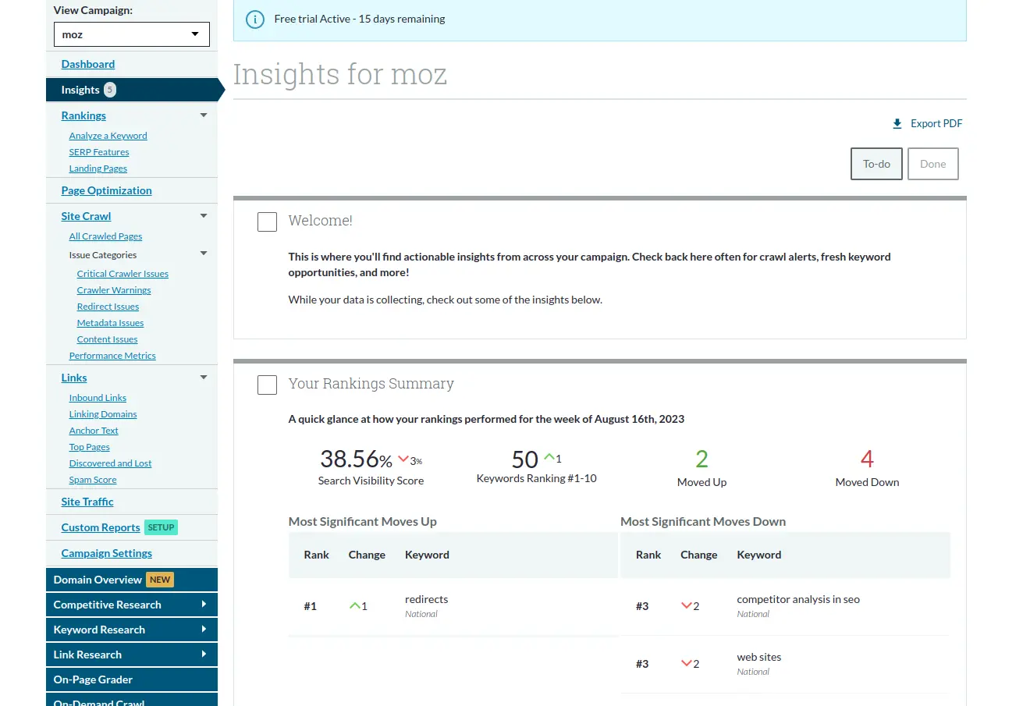This screenshot has width=1030, height=706.
Task: Switch to the Done tab
Action: (x=932, y=164)
